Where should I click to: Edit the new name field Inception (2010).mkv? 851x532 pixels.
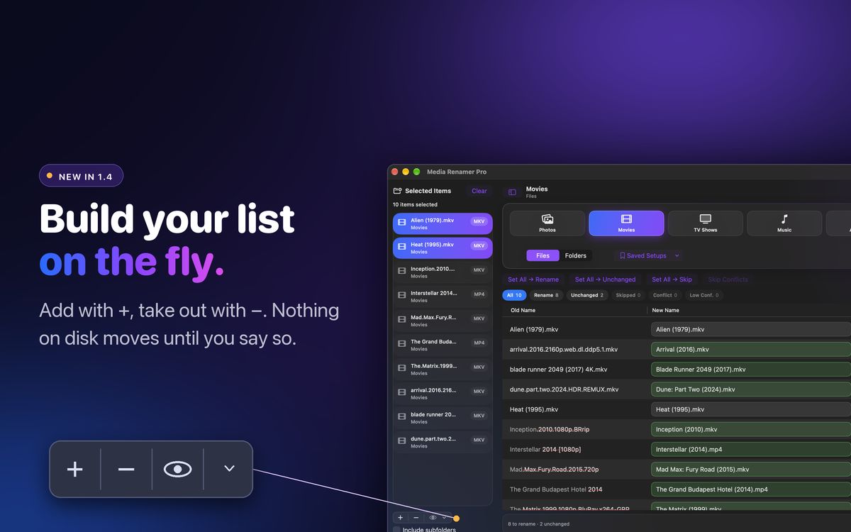pos(751,429)
